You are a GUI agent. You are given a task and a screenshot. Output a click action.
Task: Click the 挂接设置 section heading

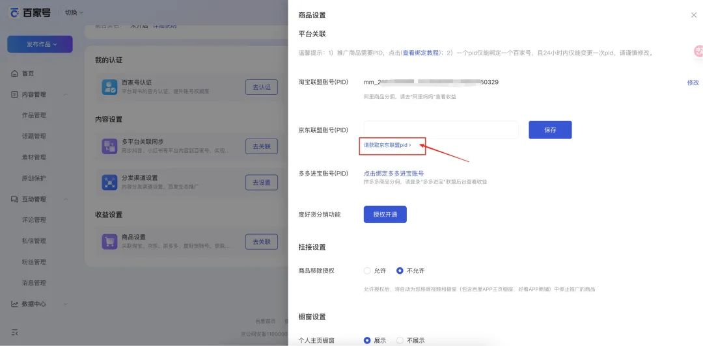tap(312, 247)
